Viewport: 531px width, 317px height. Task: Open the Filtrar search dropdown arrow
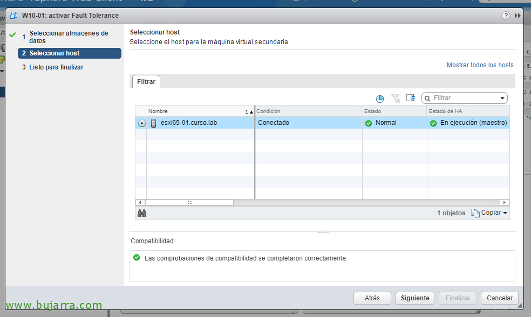502,98
